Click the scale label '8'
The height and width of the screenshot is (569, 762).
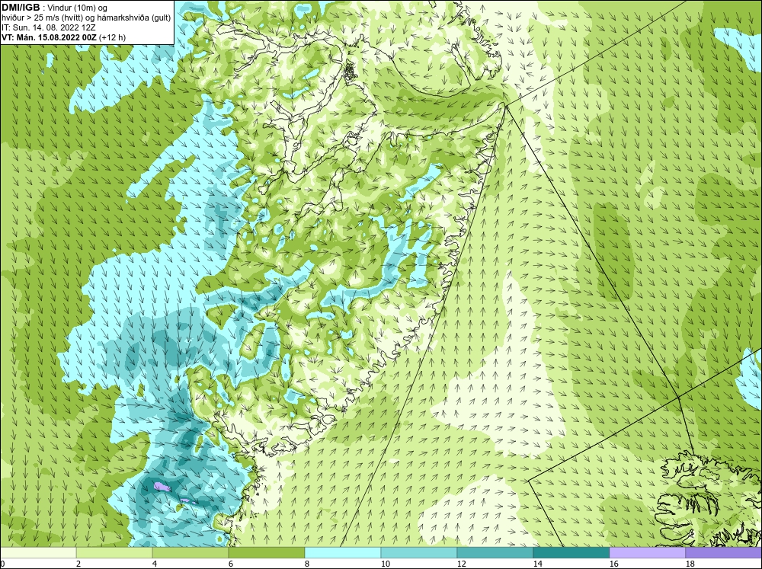point(307,564)
